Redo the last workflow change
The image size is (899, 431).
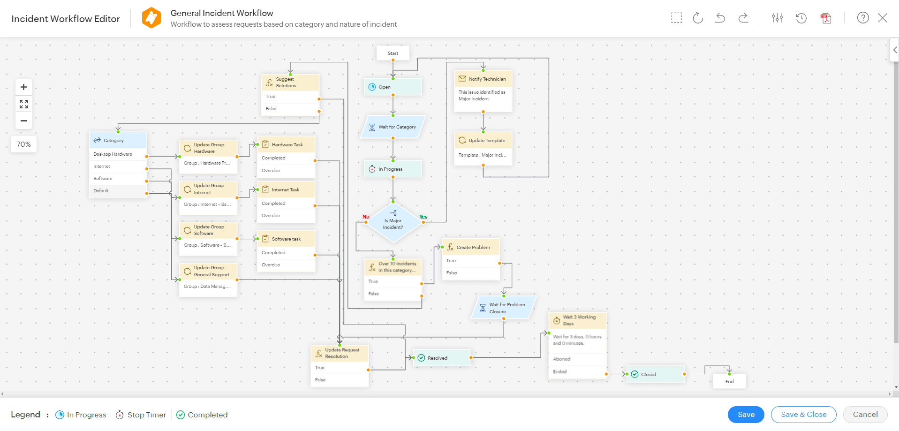[x=743, y=18]
